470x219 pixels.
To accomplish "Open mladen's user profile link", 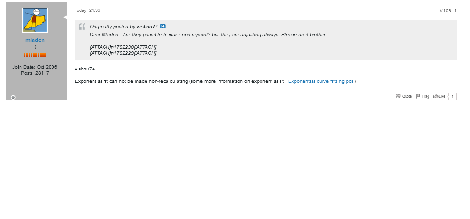I will point(35,40).
